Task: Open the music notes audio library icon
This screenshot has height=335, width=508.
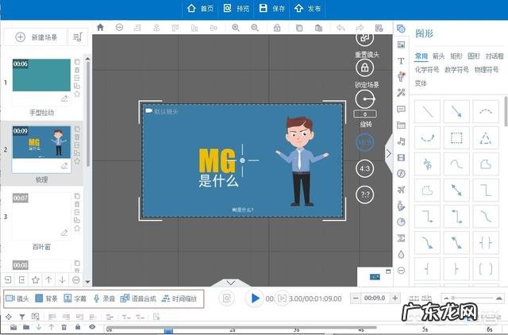Action: pyautogui.click(x=401, y=141)
